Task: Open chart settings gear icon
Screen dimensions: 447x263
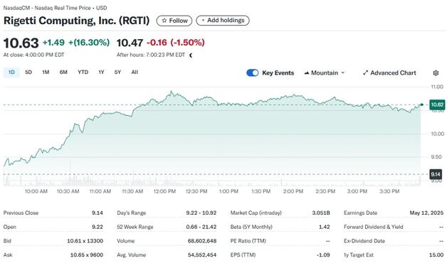Action: [x=436, y=73]
